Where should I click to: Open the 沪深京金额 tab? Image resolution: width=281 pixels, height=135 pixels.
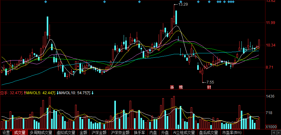tap(120, 133)
